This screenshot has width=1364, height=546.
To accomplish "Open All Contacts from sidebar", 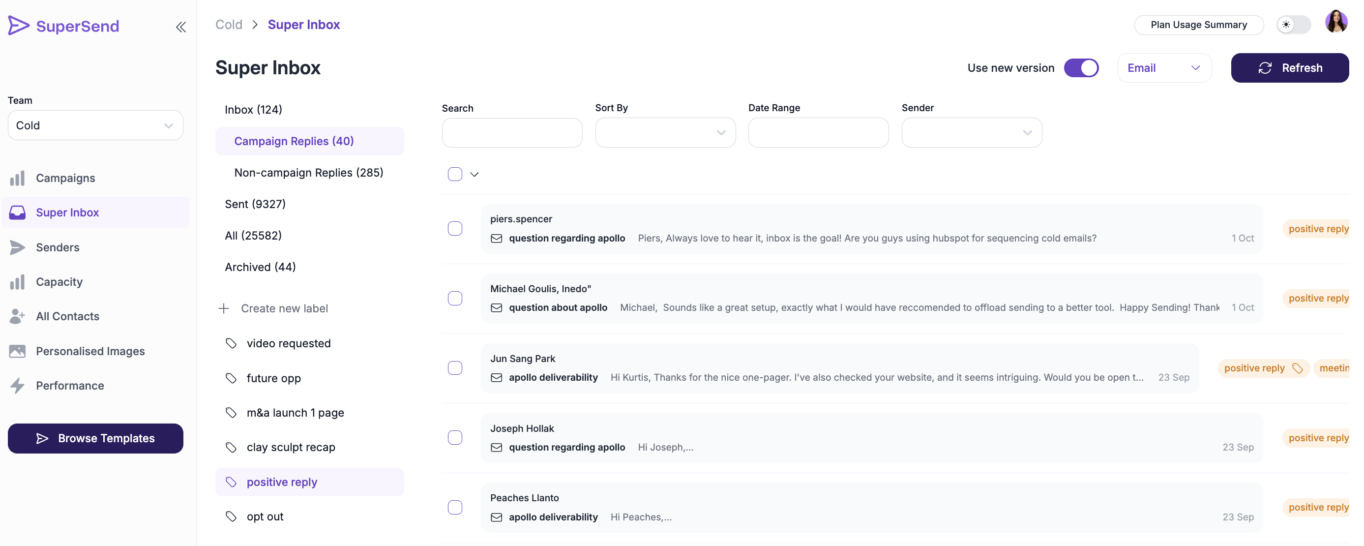I will [x=67, y=316].
